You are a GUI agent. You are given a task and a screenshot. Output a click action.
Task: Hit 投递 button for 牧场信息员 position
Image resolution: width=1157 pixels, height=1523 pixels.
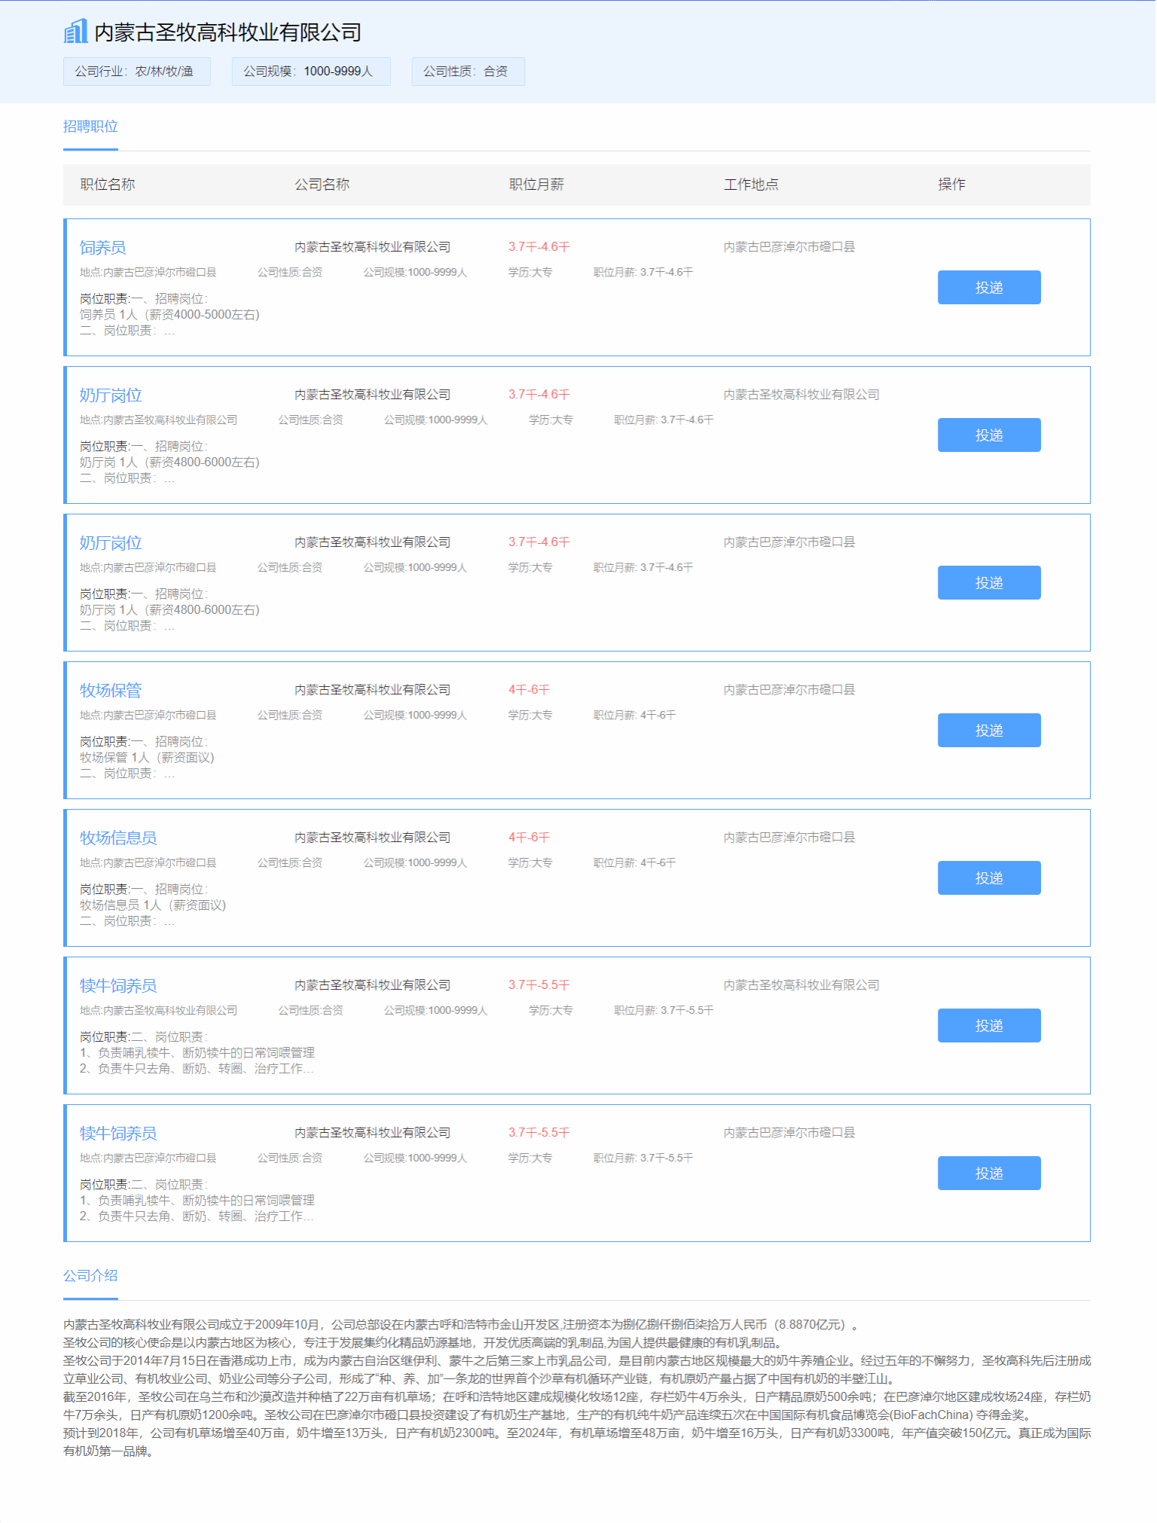(988, 878)
